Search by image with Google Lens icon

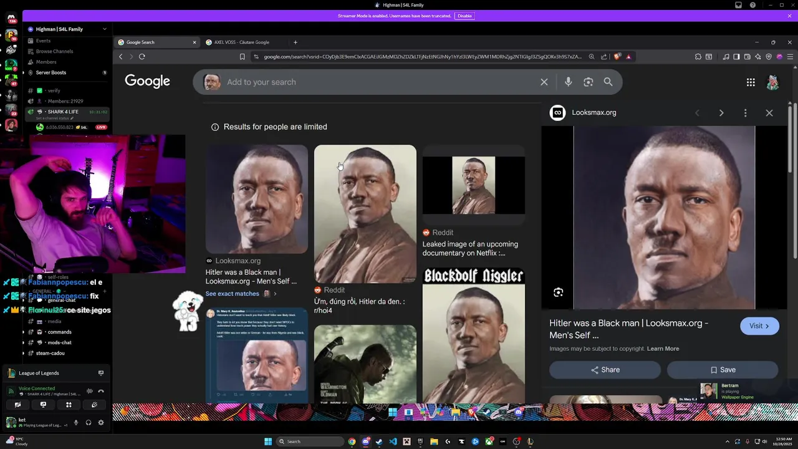click(x=588, y=82)
